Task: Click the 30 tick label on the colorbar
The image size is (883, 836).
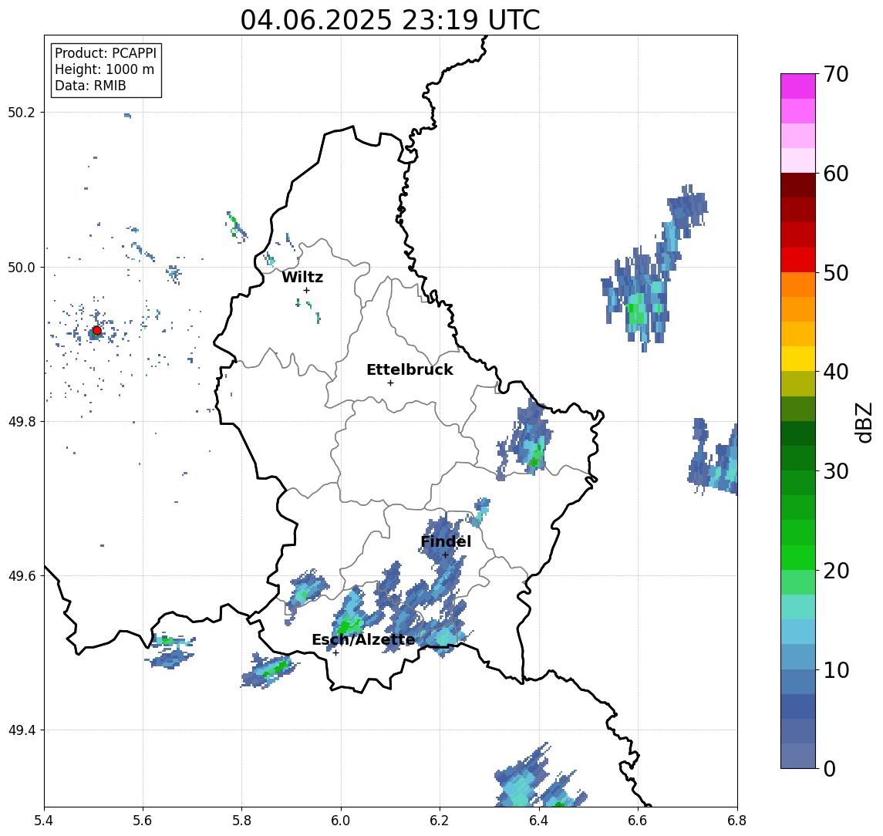Action: click(x=836, y=471)
